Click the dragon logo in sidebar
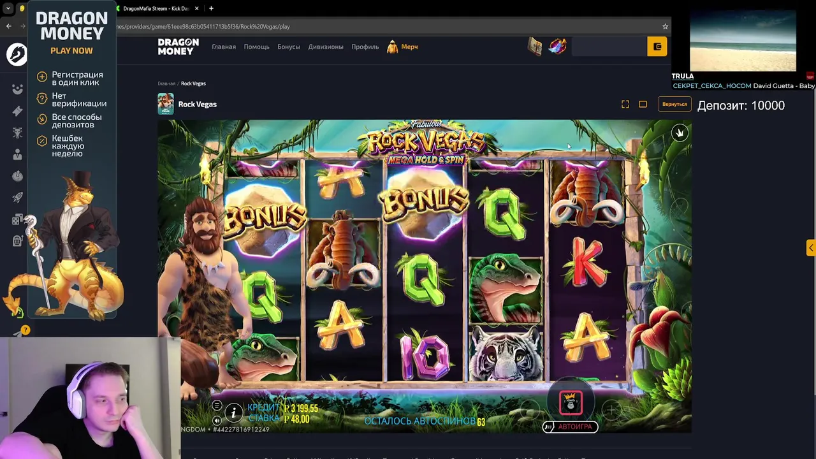The image size is (816, 459). tap(17, 54)
